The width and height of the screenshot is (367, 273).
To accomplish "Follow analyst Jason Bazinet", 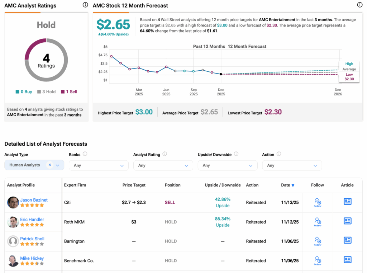I will click(318, 202).
